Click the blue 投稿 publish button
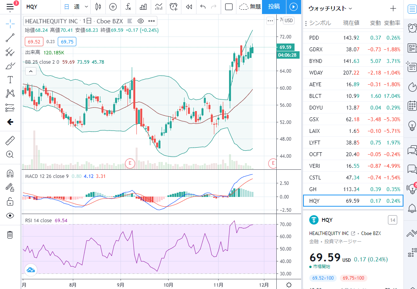The width and height of the screenshot is (417, 289). coord(274,7)
